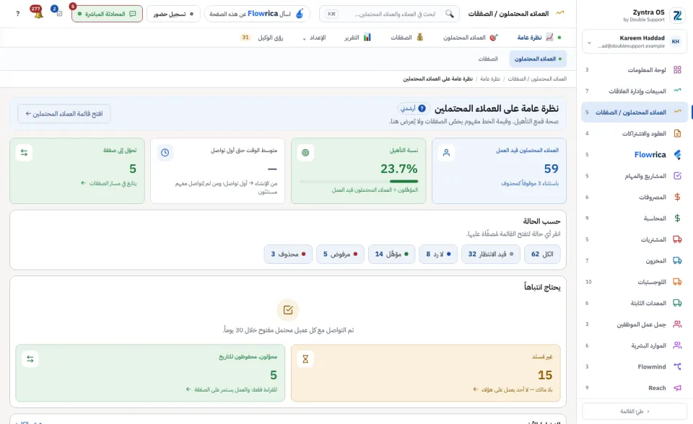Click the help question mark icon
The height and width of the screenshot is (424, 693).
point(17,14)
